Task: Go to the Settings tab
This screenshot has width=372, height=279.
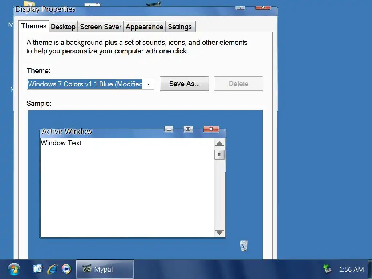Action: point(180,27)
